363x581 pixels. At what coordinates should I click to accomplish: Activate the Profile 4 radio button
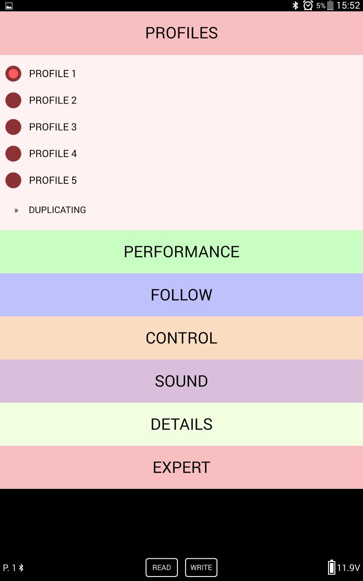click(13, 154)
